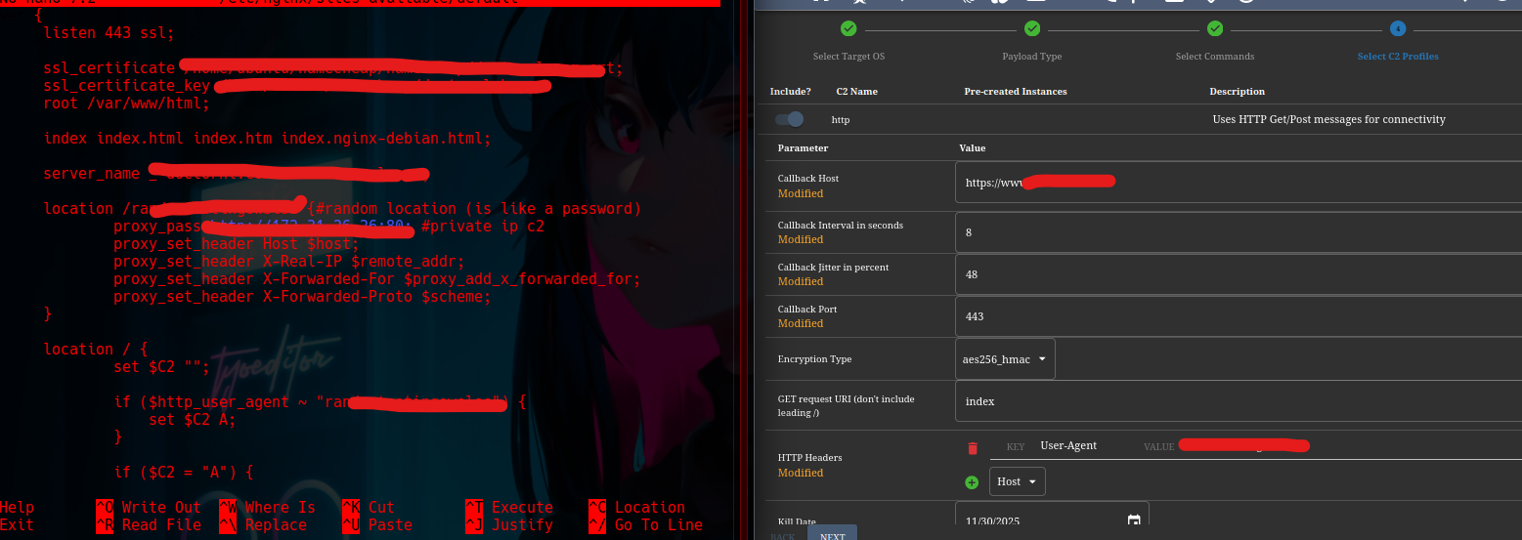Viewport: 1522px width, 540px height.
Task: Click the User-Agent header key field
Action: point(1080,445)
